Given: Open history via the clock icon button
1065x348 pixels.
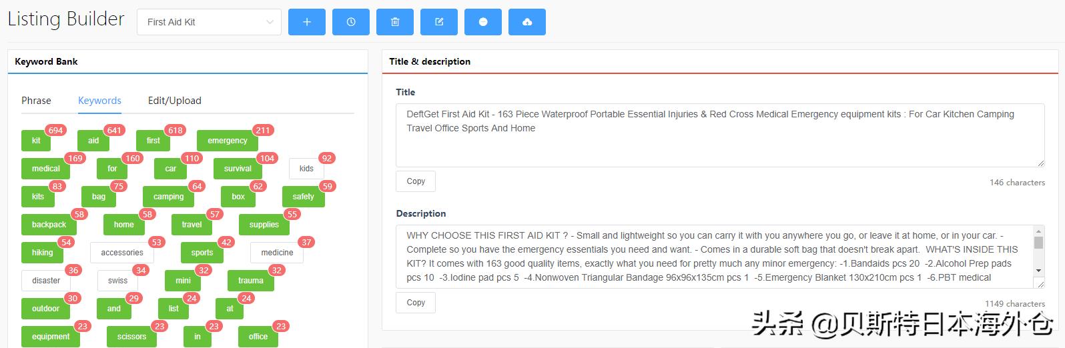Looking at the screenshot, I should [x=351, y=22].
